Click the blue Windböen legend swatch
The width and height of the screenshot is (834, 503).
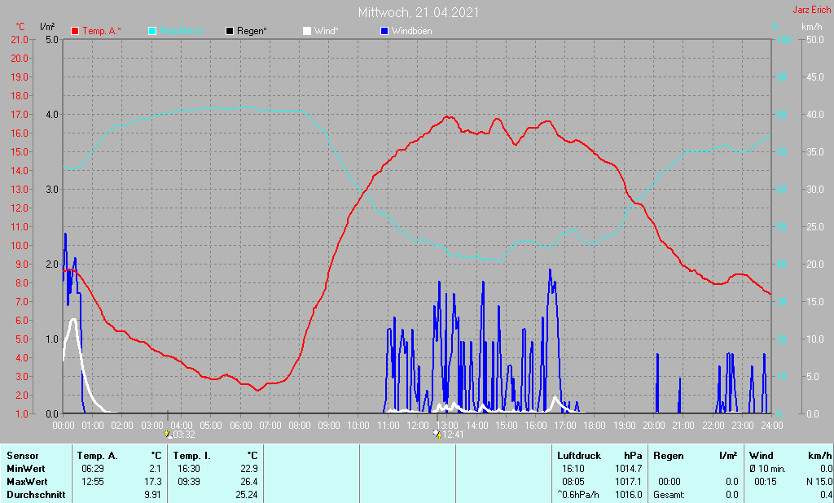tap(384, 31)
